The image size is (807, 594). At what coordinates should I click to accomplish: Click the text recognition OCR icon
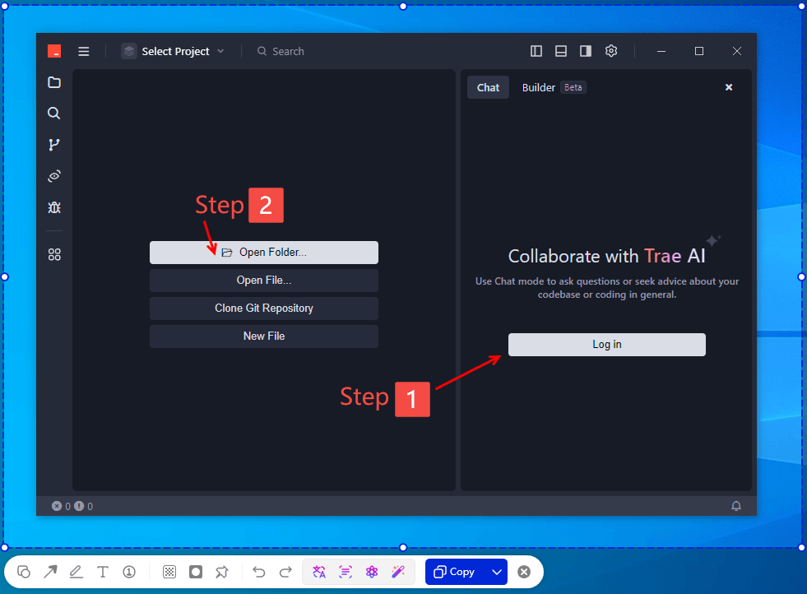click(346, 572)
